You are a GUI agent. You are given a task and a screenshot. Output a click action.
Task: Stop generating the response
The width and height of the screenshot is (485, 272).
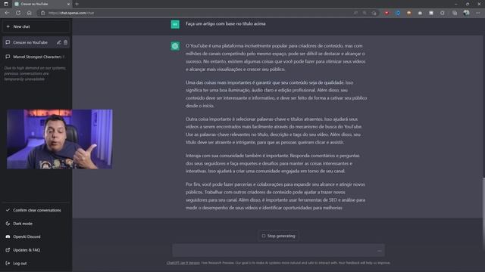pos(278,236)
